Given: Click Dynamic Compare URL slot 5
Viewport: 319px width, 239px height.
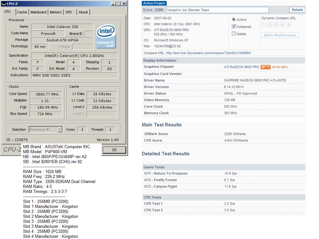Looking at the screenshot, I should pos(288,24).
